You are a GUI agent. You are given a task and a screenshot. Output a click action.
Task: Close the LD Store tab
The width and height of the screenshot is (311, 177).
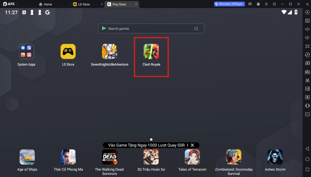coord(102,4)
